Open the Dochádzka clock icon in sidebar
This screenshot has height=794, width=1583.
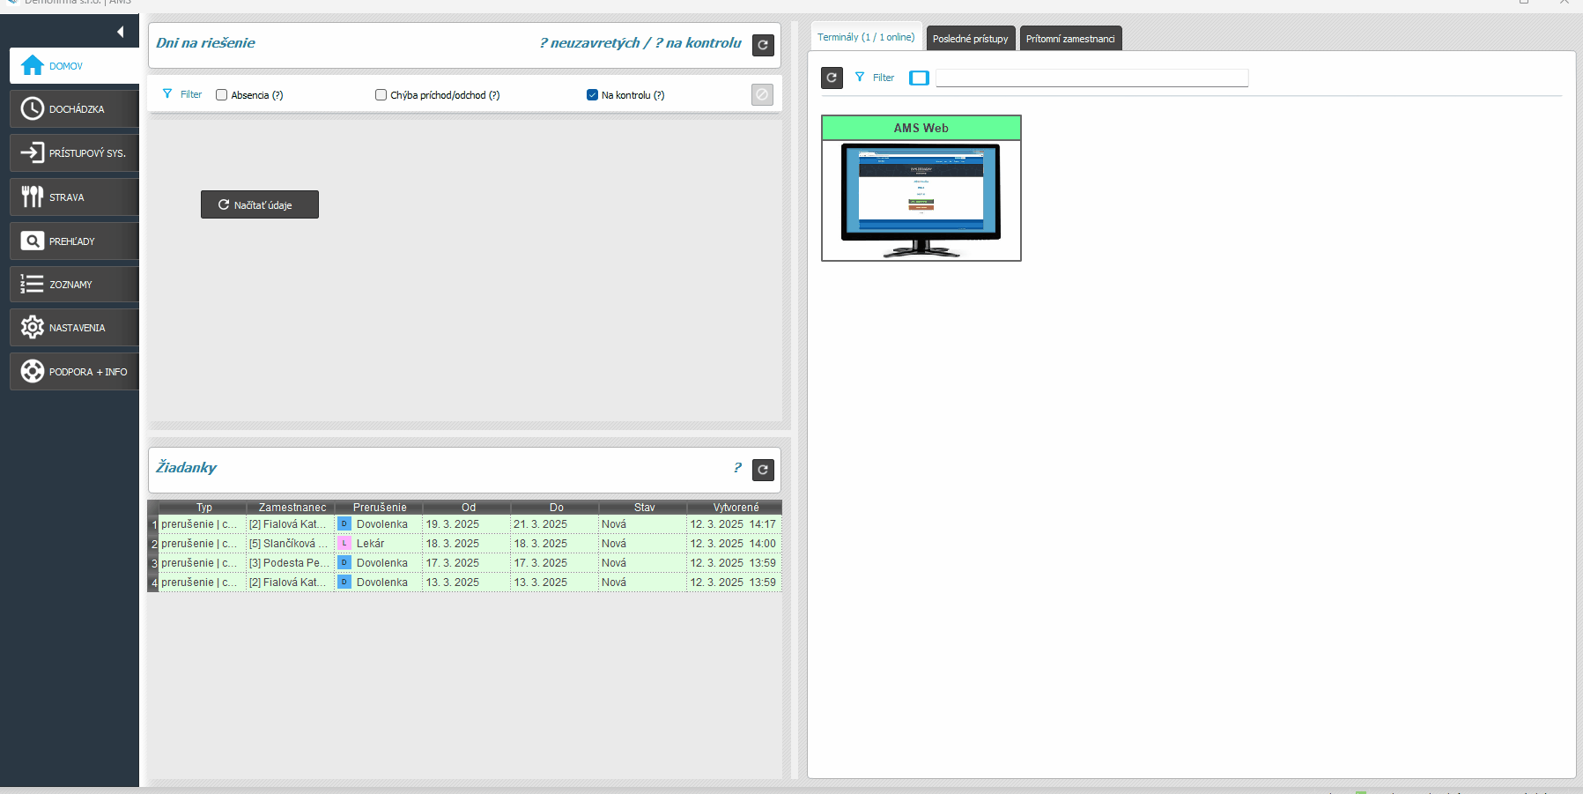33,108
